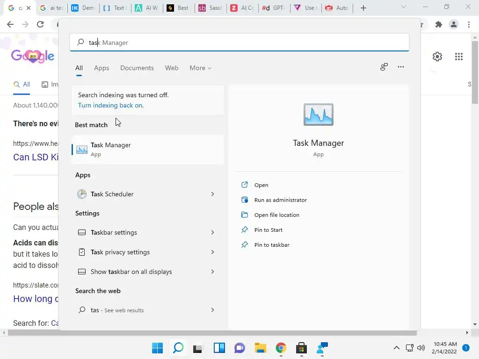Click the Task privacy settings icon
Screen dimensions: 479x359
coord(81,252)
